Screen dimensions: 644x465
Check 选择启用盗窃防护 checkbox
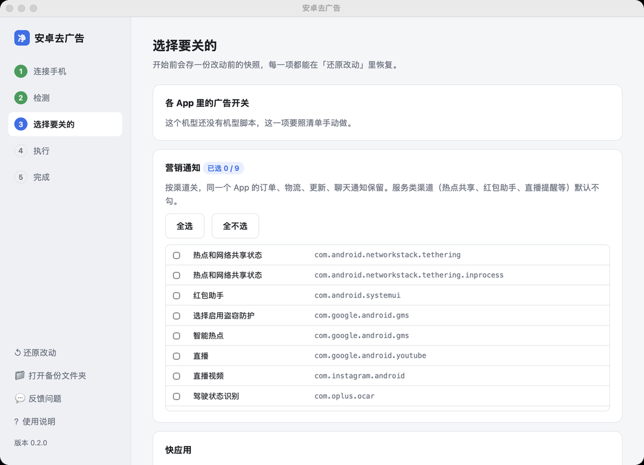[x=177, y=315]
